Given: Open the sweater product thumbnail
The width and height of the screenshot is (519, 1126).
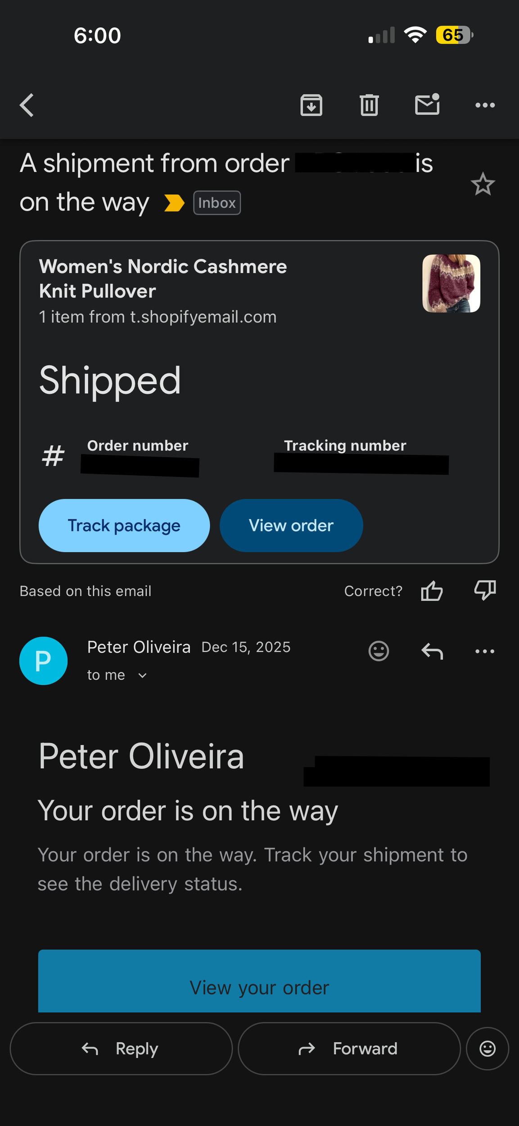Looking at the screenshot, I should [451, 283].
